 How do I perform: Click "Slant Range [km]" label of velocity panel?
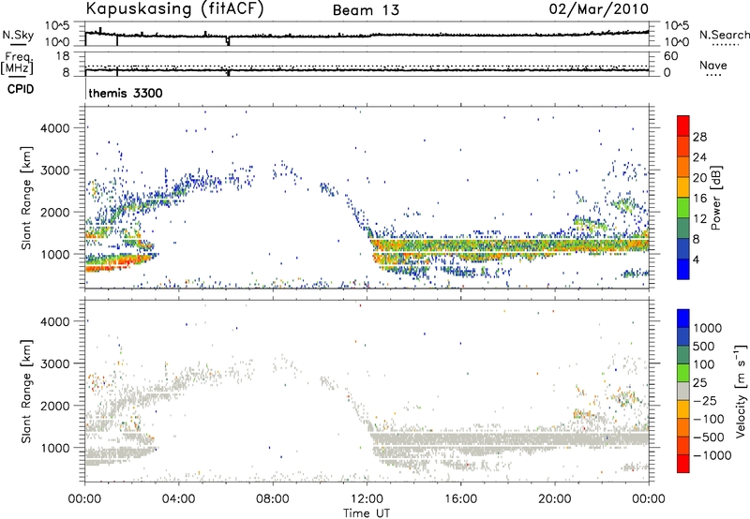[26, 392]
